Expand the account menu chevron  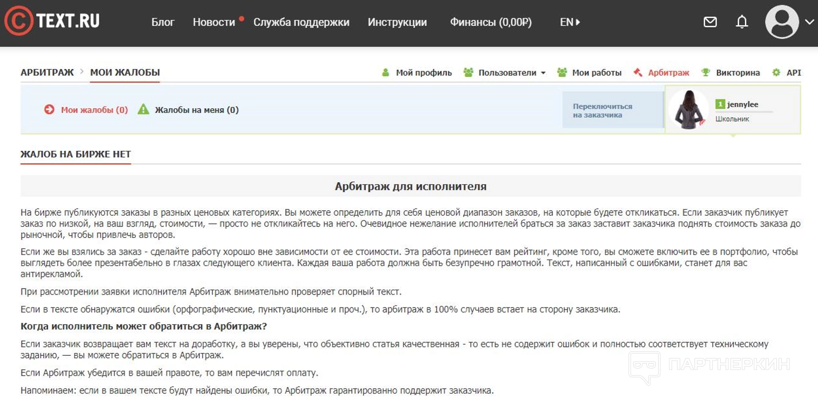pos(809,22)
